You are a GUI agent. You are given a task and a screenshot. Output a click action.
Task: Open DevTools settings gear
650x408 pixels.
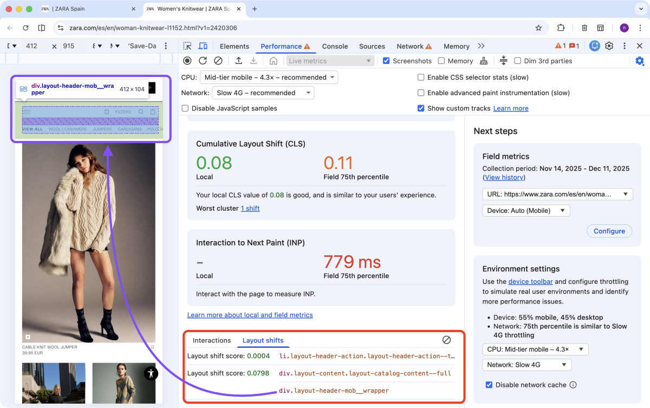click(640, 61)
